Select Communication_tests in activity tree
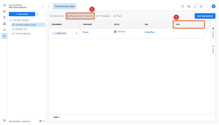The height and width of the screenshot is (125, 219). [28, 25]
